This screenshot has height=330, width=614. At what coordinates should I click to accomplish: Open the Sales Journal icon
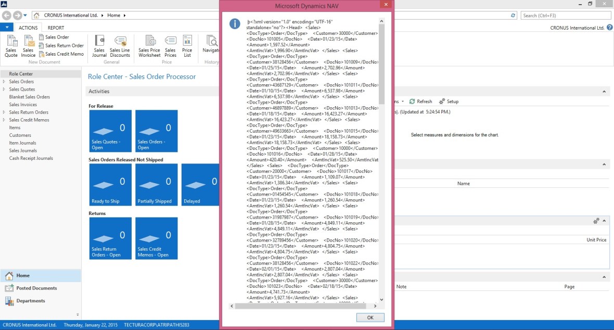99,46
